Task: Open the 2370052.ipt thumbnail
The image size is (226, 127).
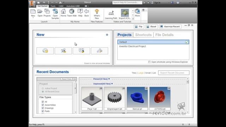Action: 160,98
